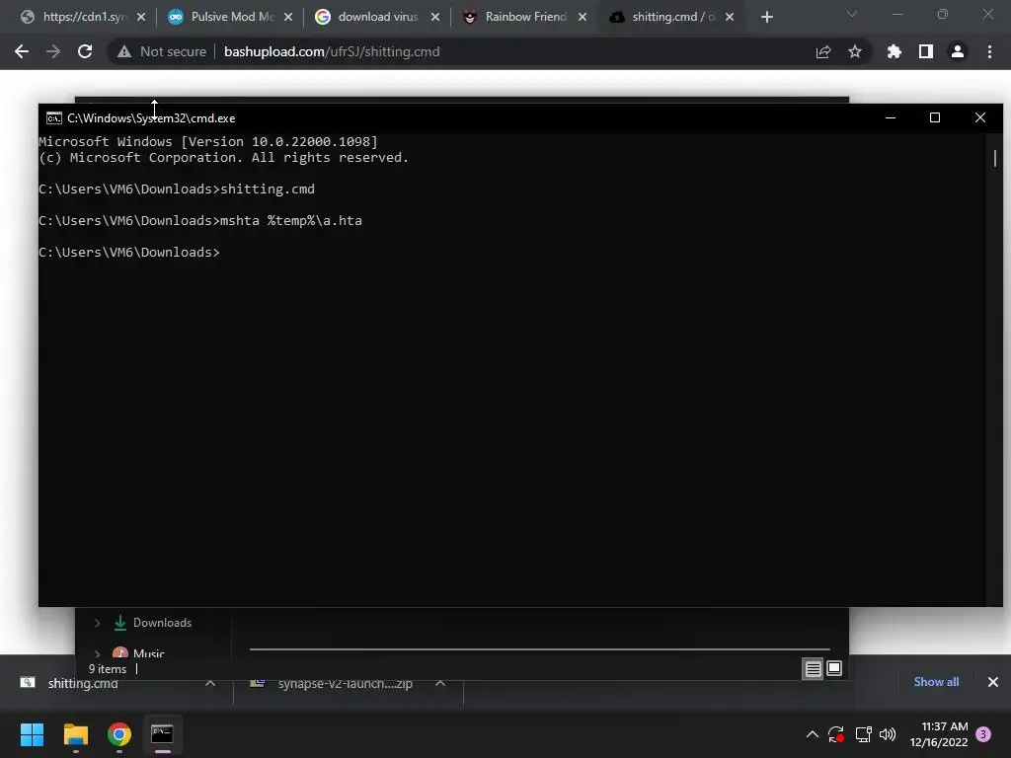Screen dimensions: 1011x758
Task: Open Chrome extensions puzzle icon
Action: tap(894, 51)
